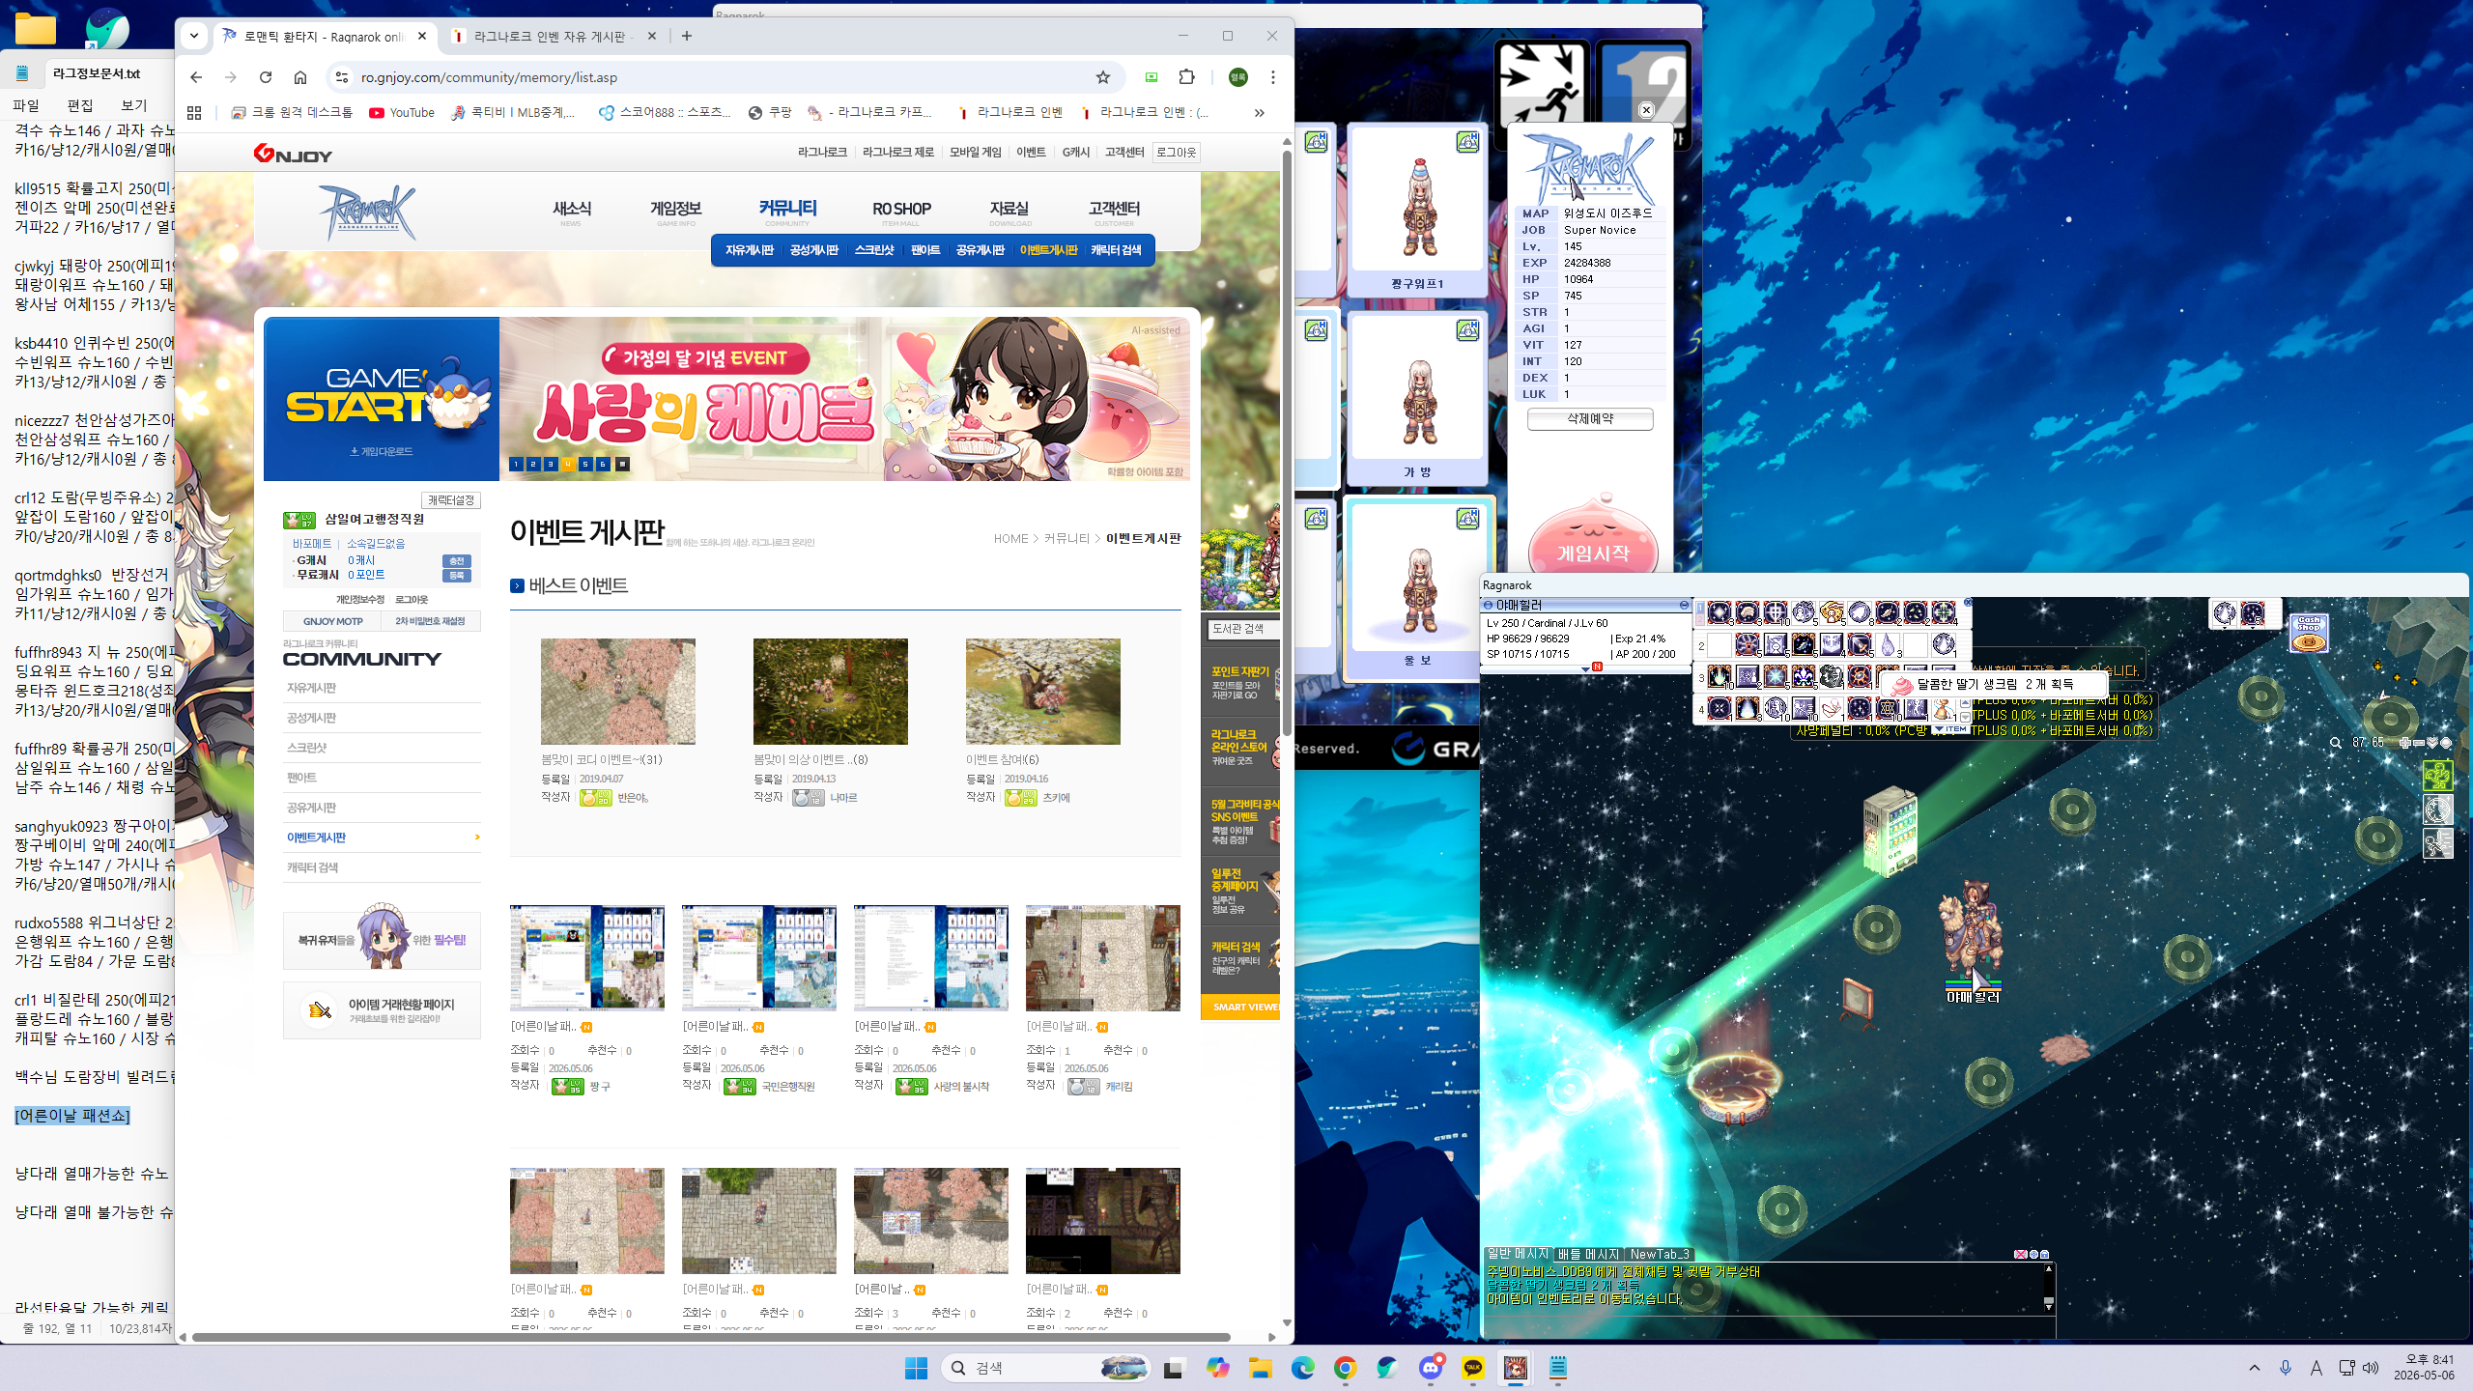This screenshot has width=2473, height=1391.
Task: Select banner slide number 6
Action: [x=603, y=465]
